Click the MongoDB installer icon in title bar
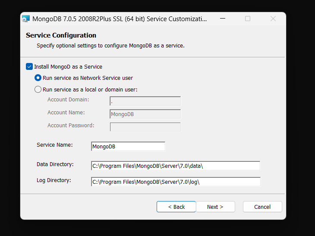Viewport: 315px width, 236px height. pos(26,19)
